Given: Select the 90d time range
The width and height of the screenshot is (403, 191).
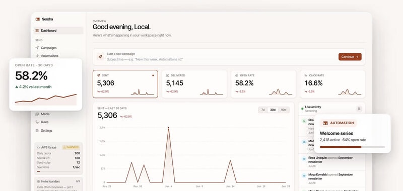Looking at the screenshot, I should coord(284,110).
